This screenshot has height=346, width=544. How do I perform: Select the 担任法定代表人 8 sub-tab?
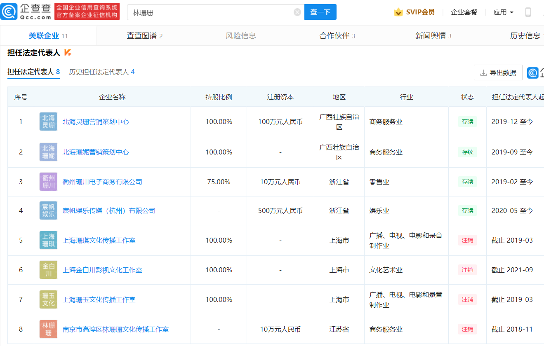(x=34, y=72)
